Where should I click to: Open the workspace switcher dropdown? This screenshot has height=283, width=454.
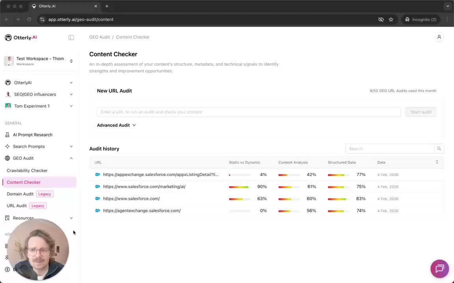pyautogui.click(x=71, y=61)
